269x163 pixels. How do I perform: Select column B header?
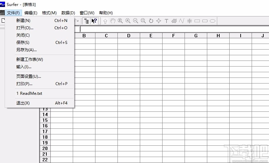point(84,36)
